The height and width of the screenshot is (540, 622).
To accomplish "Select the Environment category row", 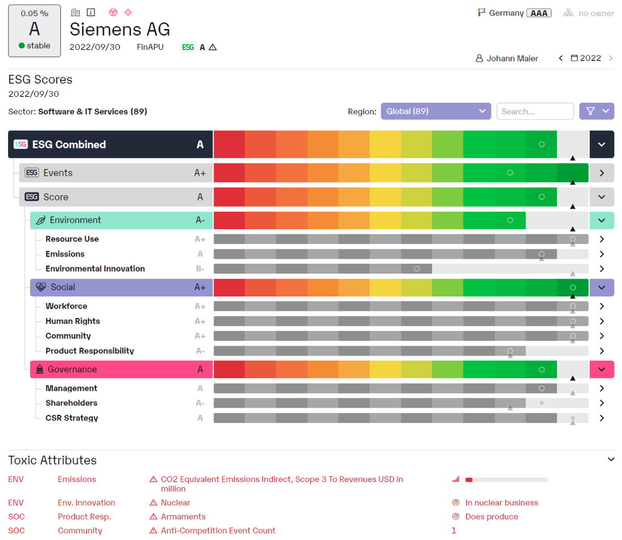I will pos(121,220).
